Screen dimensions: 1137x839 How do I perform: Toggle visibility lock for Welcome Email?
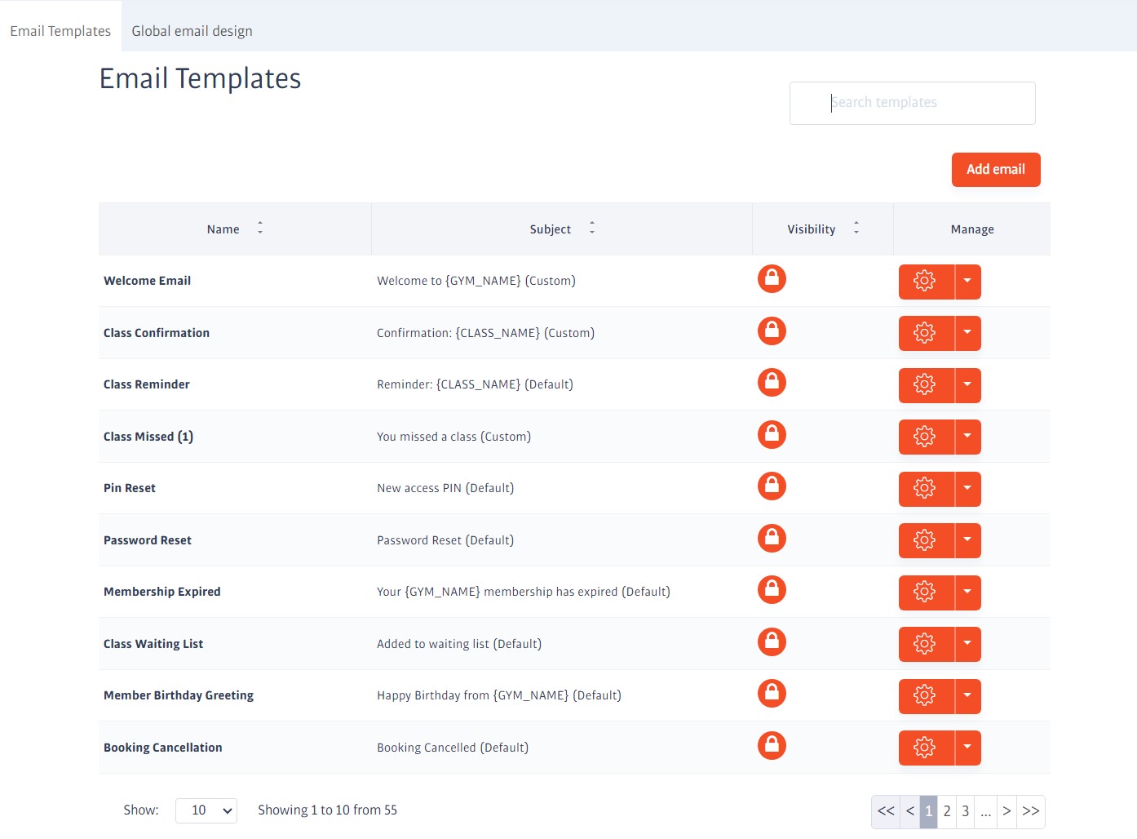(x=772, y=279)
